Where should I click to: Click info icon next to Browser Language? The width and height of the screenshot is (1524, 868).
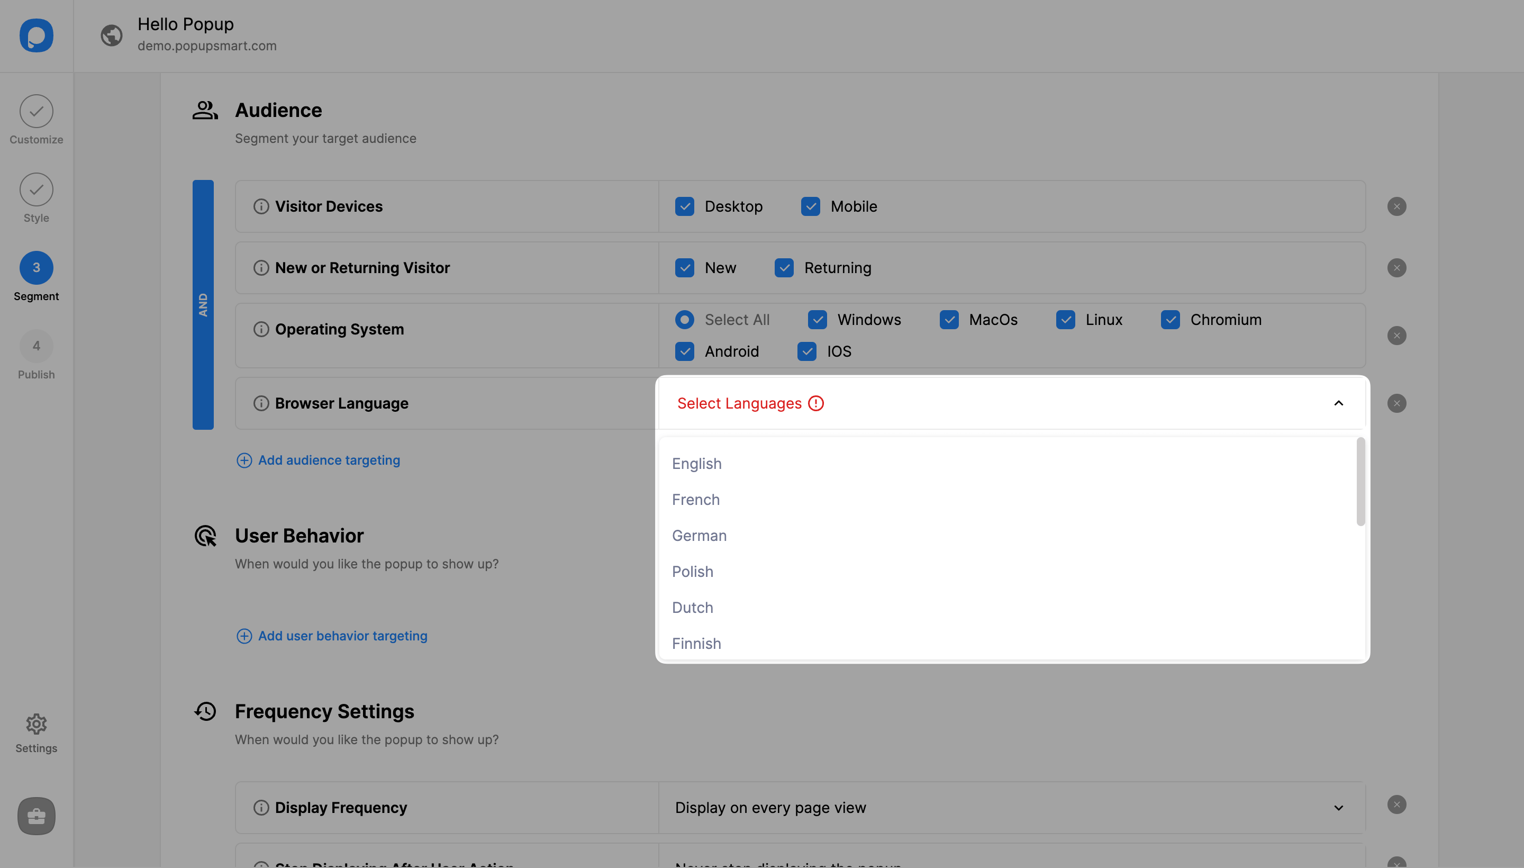[261, 403]
